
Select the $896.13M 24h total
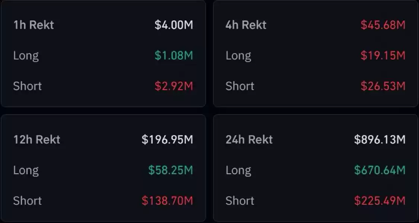click(380, 139)
